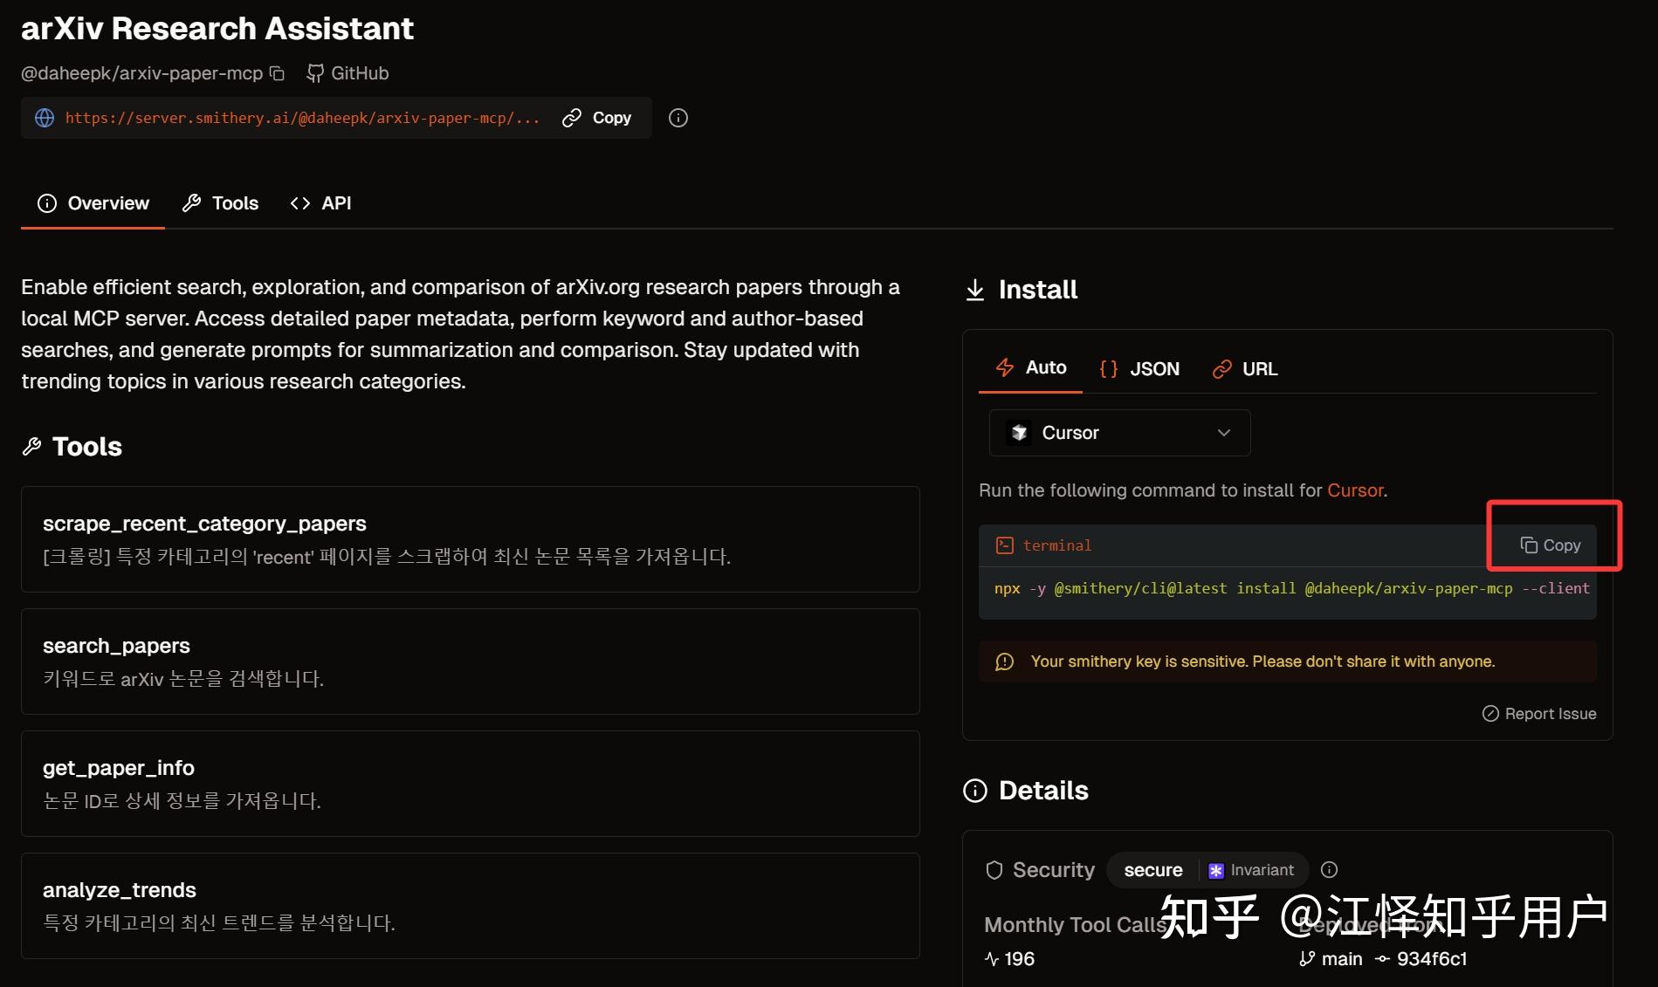This screenshot has height=987, width=1658.
Task: Switch to JSON install tab
Action: [x=1139, y=369]
